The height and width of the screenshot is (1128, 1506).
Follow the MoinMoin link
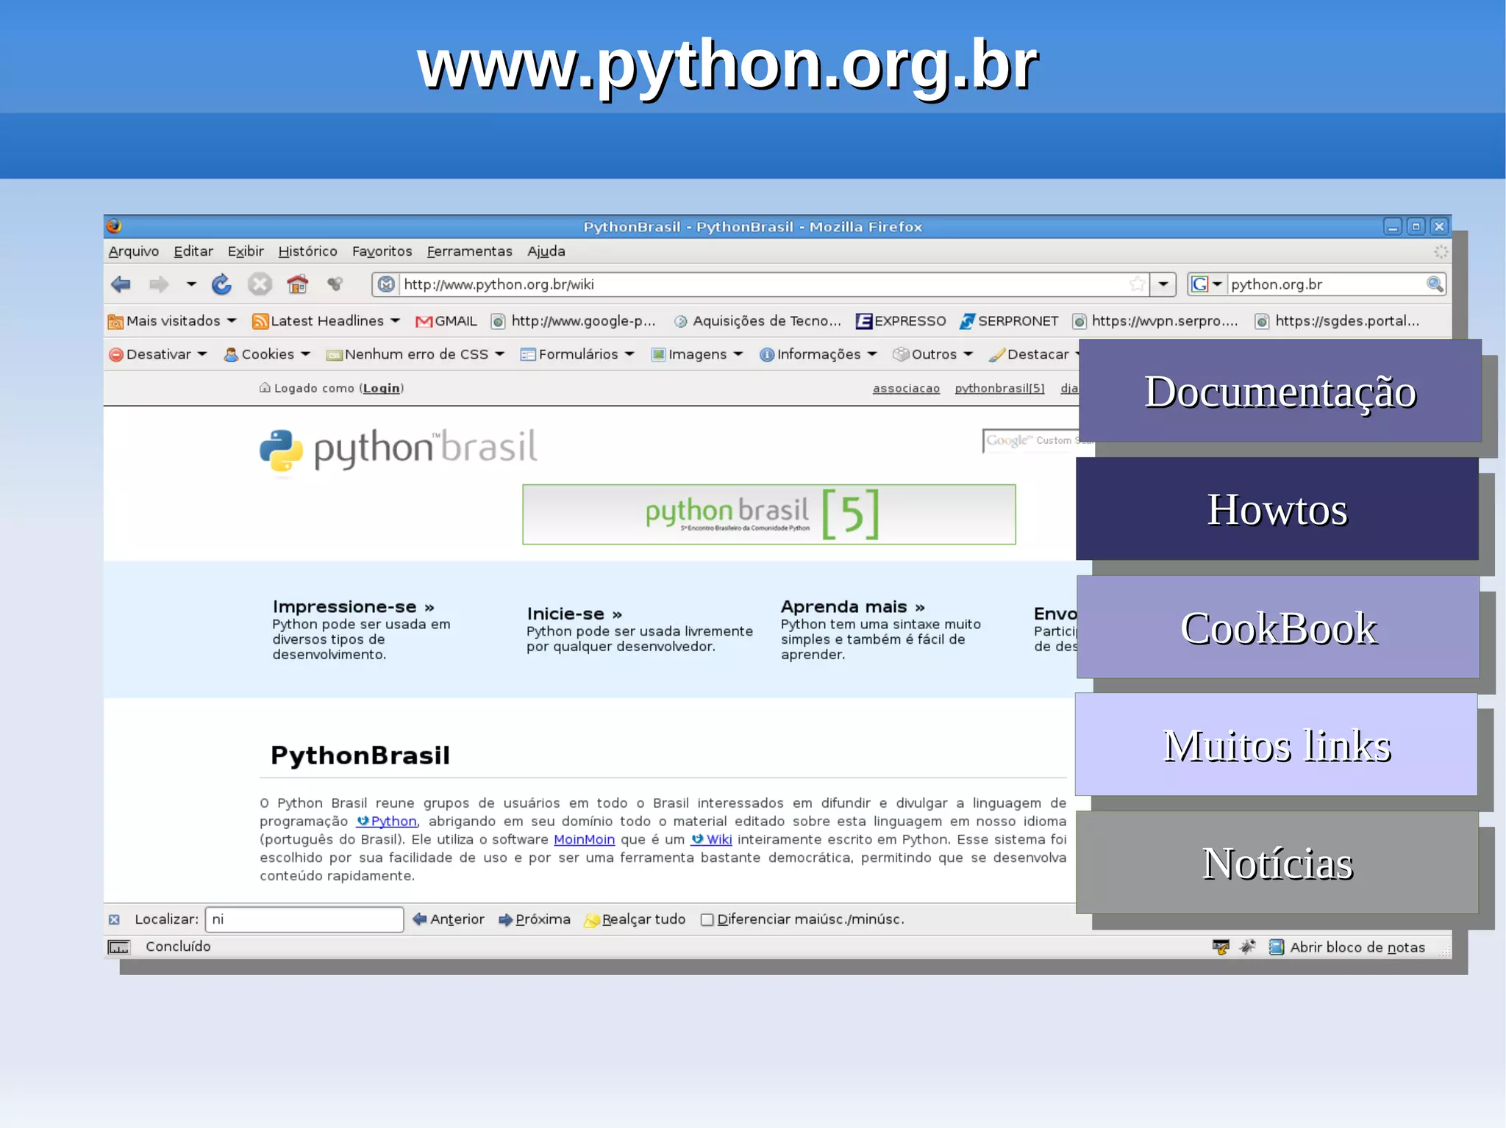[584, 840]
